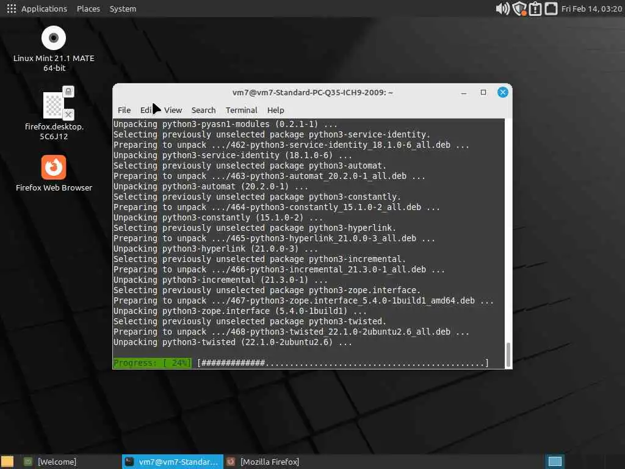Open the System menu in top panel

click(123, 9)
